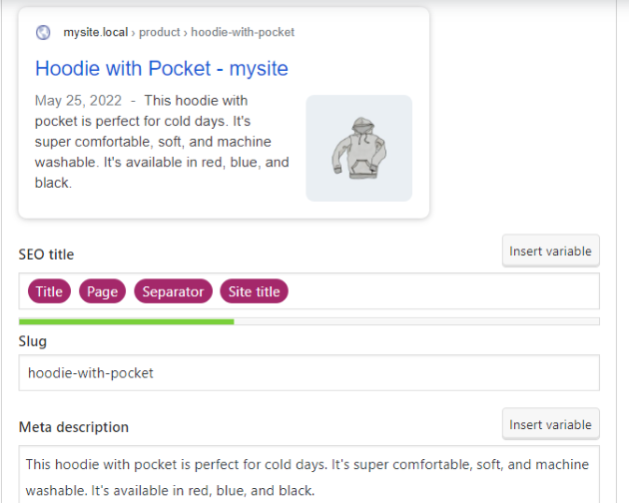Open the 'Hoodie with Pocket - mysite' preview title
Screen dimensions: 629x503
(161, 68)
